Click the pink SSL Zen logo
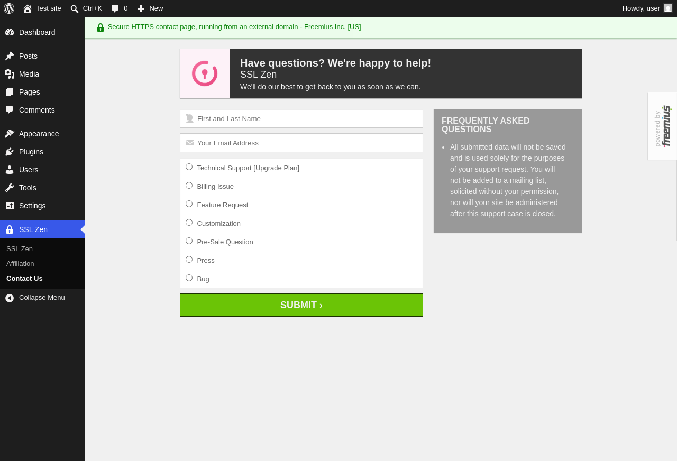The width and height of the screenshot is (677, 461). click(205, 73)
